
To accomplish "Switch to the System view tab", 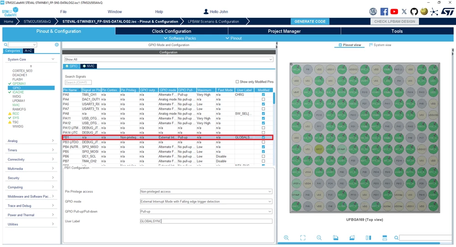I will coord(380,45).
